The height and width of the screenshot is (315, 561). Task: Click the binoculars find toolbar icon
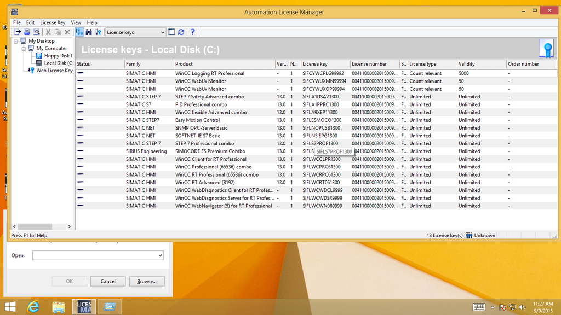[89, 32]
